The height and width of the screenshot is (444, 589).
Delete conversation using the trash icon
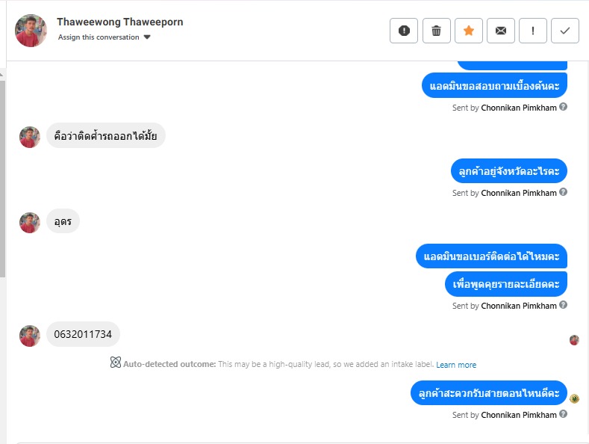437,31
